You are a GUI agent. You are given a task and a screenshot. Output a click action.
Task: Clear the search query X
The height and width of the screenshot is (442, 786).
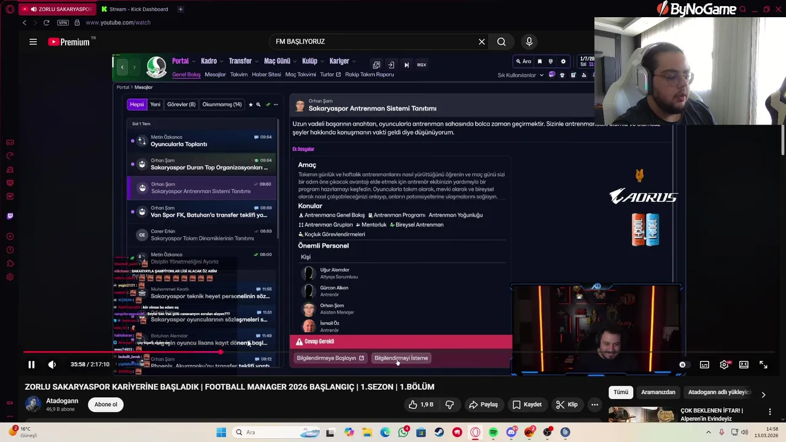tap(482, 42)
